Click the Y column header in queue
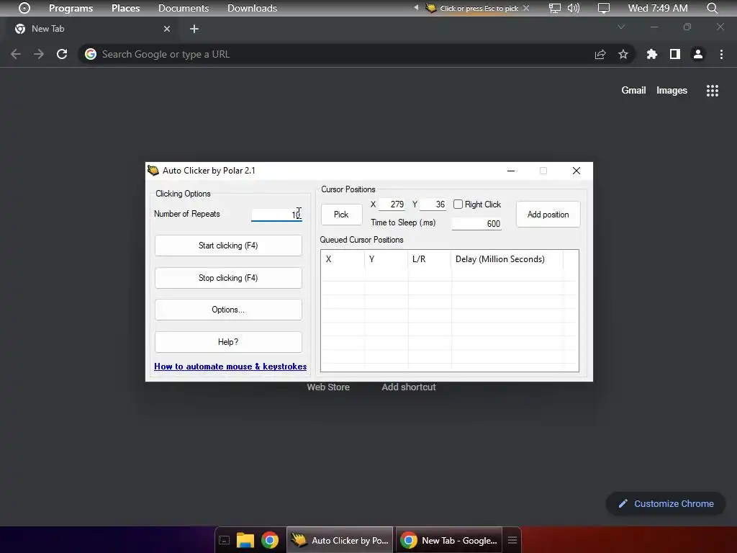This screenshot has height=553, width=737. click(x=386, y=259)
